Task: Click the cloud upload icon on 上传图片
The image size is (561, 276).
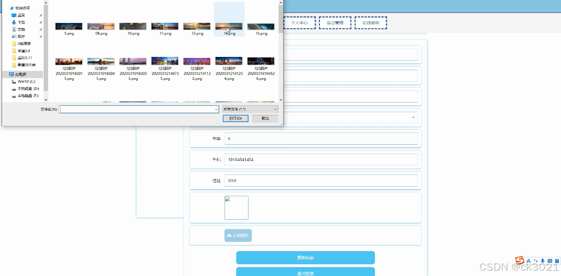Action: (x=229, y=236)
